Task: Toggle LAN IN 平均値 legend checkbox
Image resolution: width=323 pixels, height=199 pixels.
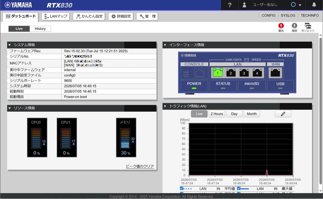Action: point(182,188)
